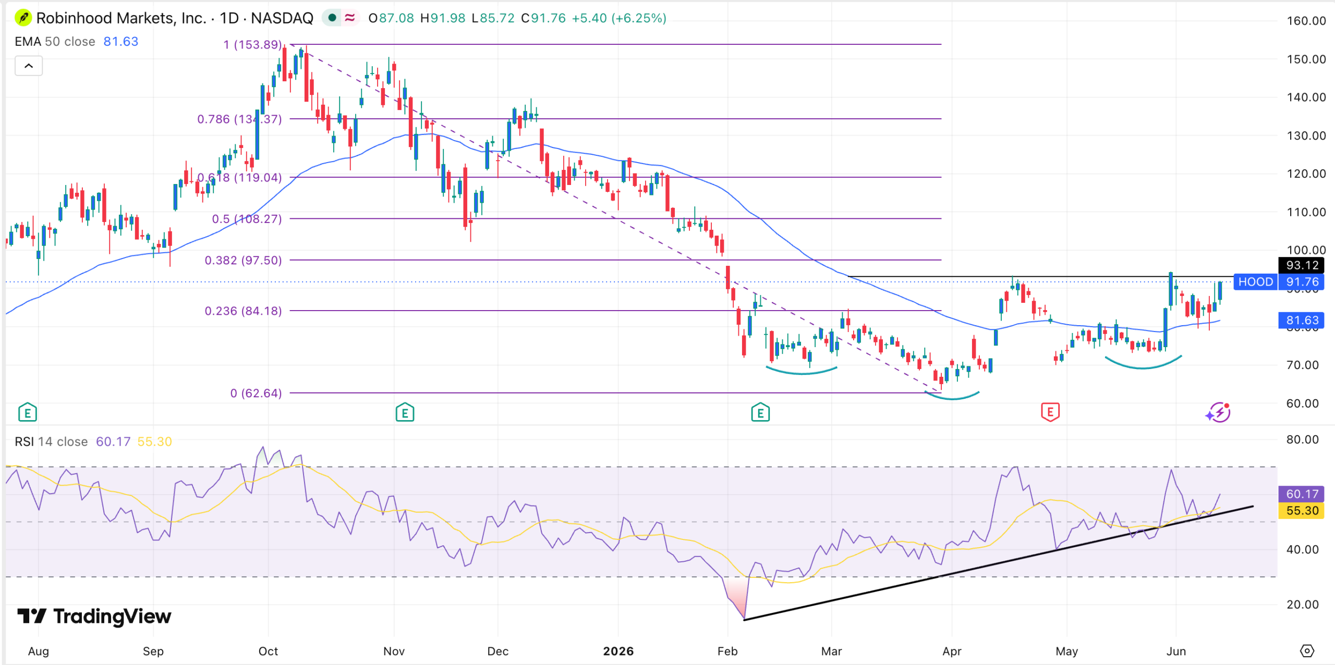Select the Fib 0.382 (97.50) level label
The height and width of the screenshot is (665, 1335).
pos(243,261)
